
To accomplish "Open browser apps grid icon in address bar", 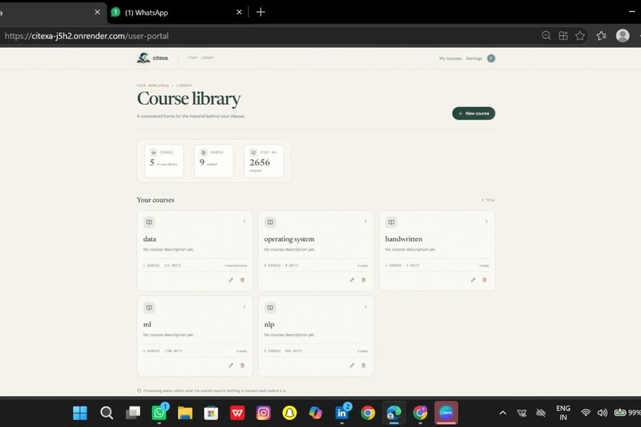I will [563, 36].
